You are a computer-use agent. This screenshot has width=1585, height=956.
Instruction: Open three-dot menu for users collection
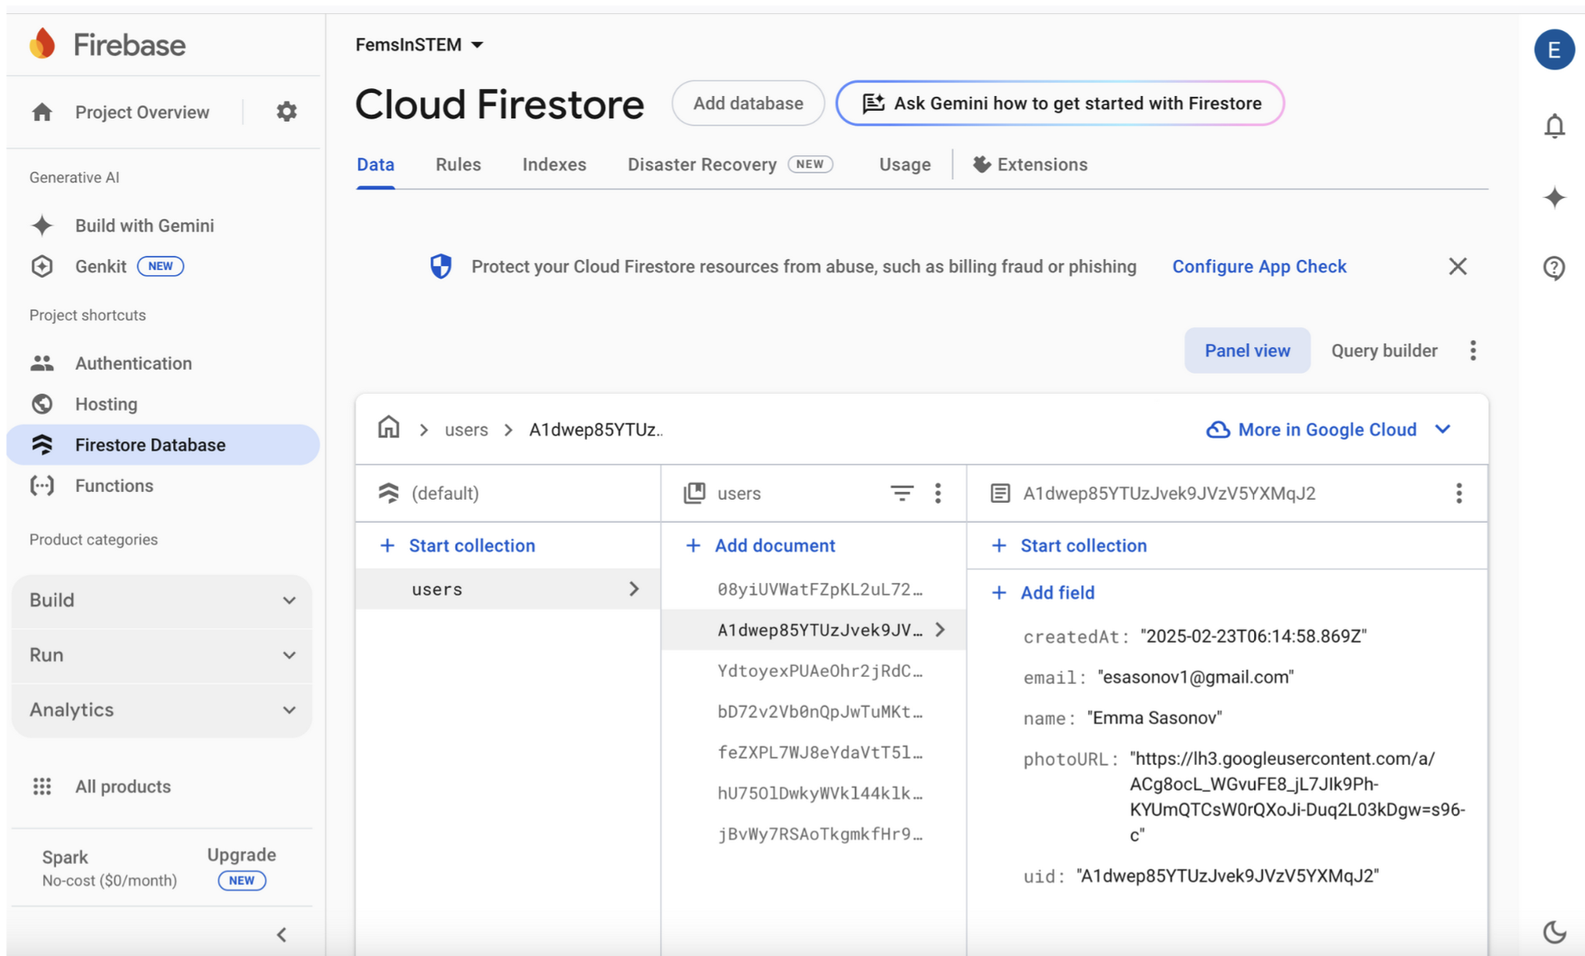point(938,493)
